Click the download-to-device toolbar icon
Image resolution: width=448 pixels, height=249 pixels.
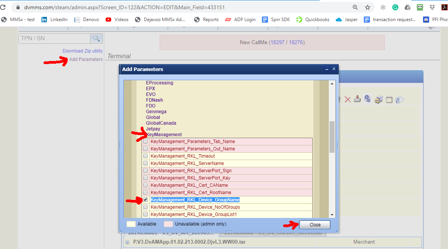(357, 99)
